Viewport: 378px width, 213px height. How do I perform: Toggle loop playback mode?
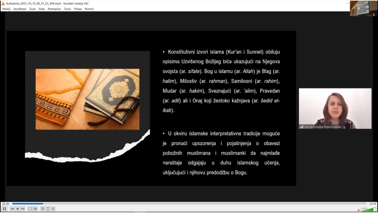[x=48, y=209]
